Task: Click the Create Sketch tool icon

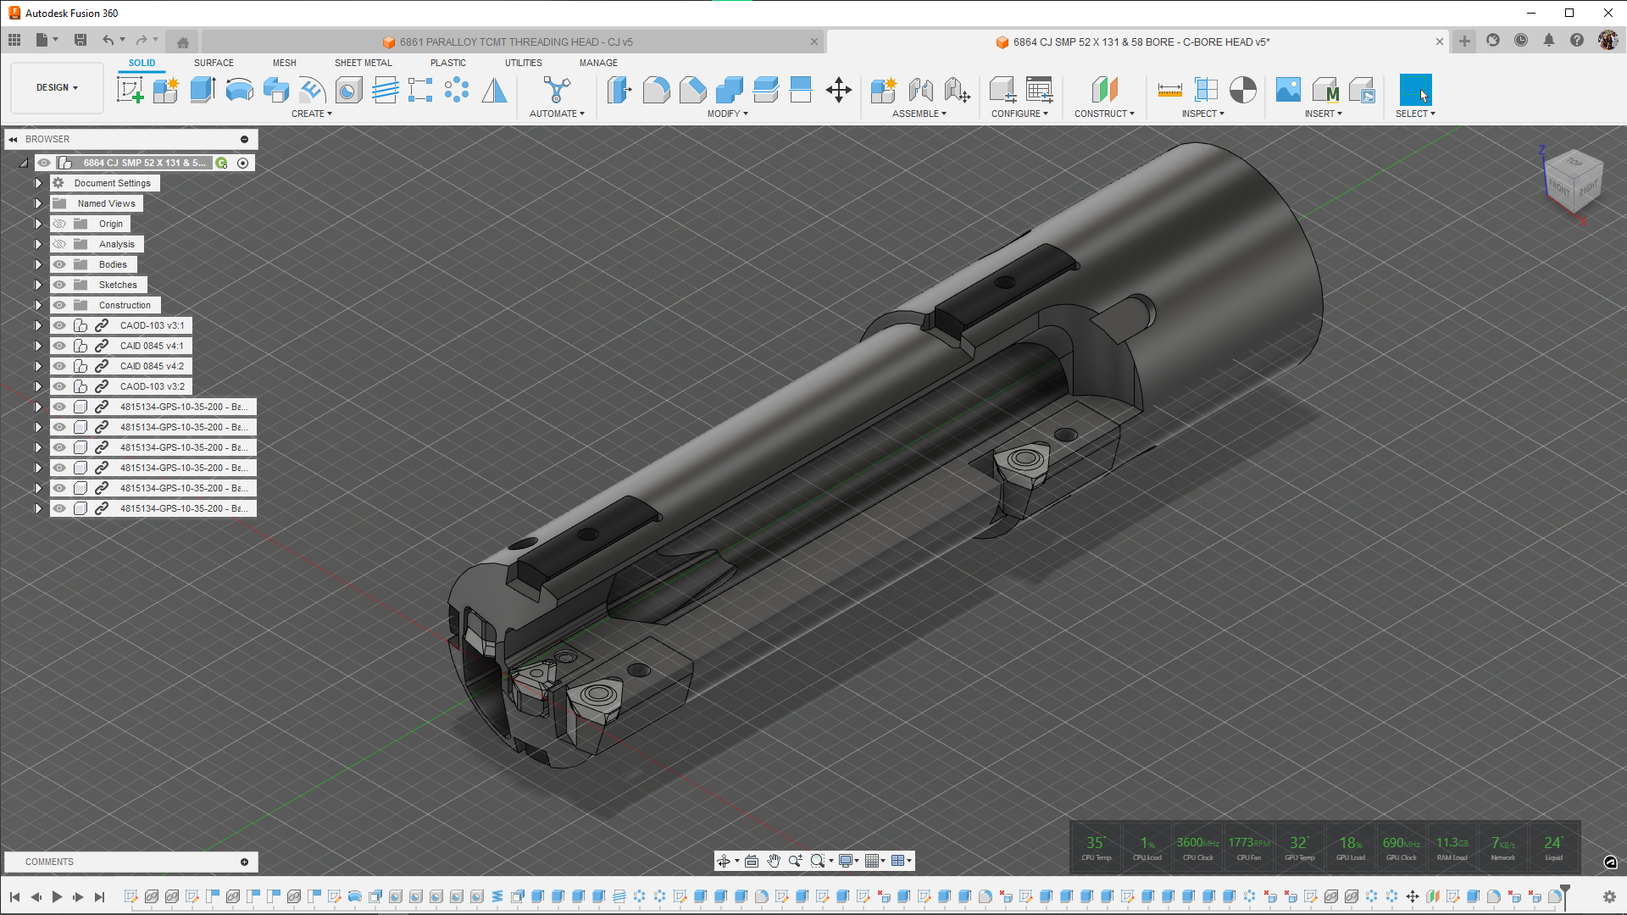Action: tap(130, 90)
